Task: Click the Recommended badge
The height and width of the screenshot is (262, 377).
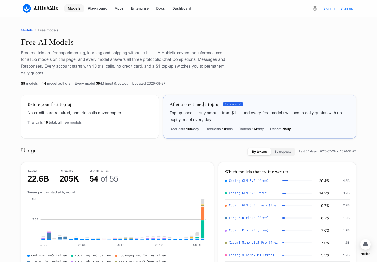Action: coord(233,104)
